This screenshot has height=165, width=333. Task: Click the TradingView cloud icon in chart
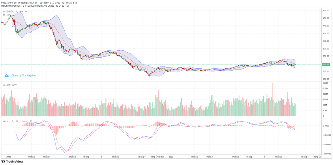pyautogui.click(x=6, y=75)
